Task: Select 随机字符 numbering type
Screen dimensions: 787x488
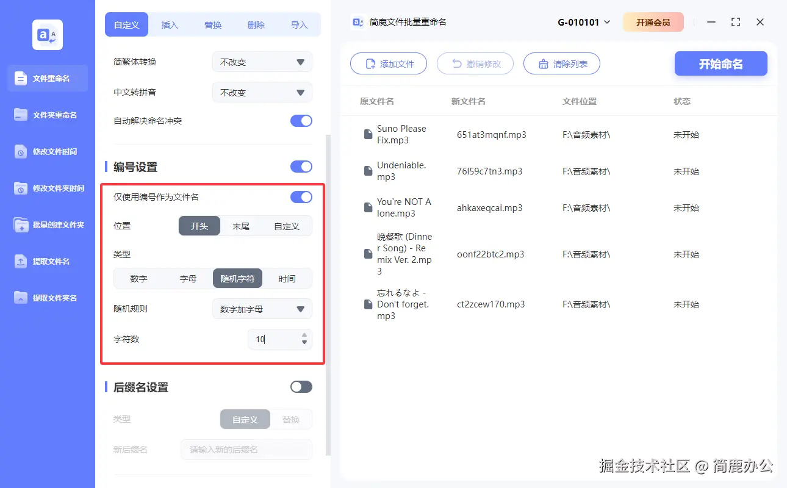Action: [237, 278]
